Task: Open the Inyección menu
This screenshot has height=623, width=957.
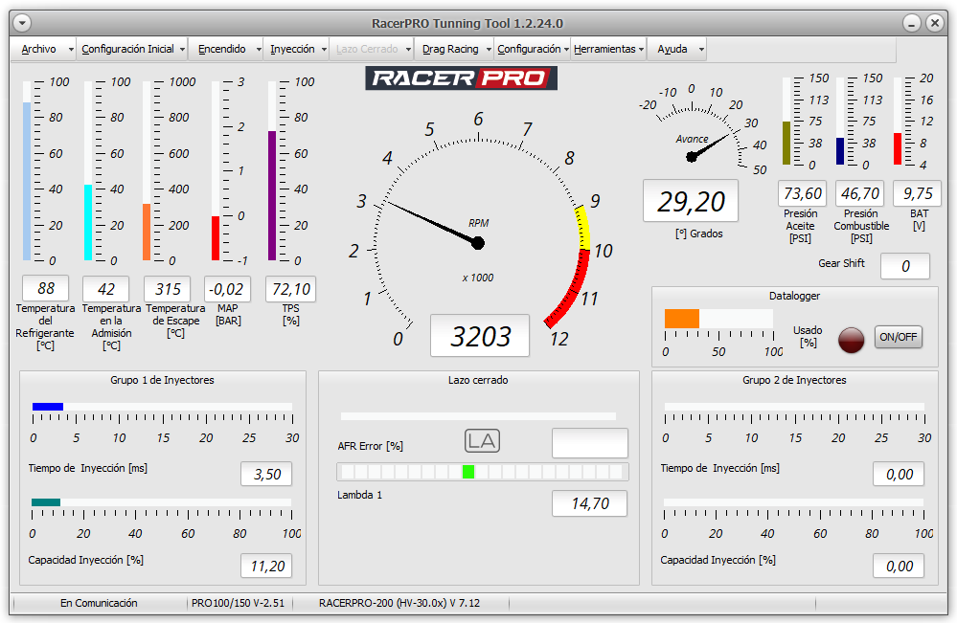Action: 292,50
